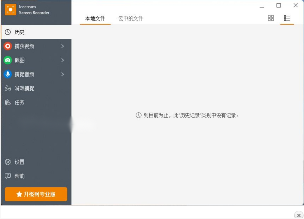Click the tasks clipboard icon

tap(8, 102)
